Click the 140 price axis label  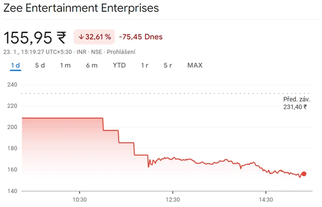tap(13, 191)
